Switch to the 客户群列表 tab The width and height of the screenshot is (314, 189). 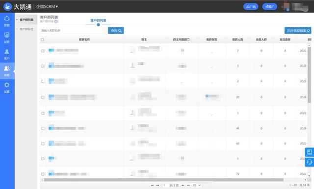click(x=98, y=21)
